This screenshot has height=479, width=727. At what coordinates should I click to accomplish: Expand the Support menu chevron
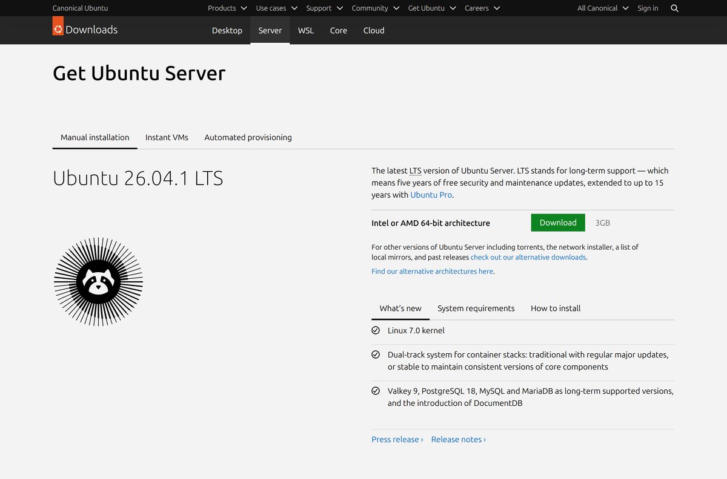click(340, 8)
